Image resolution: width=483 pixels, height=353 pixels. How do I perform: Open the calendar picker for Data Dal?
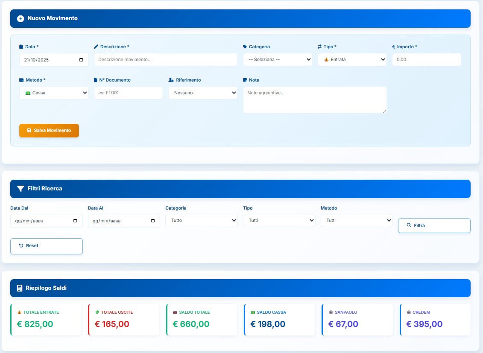pyautogui.click(x=76, y=221)
